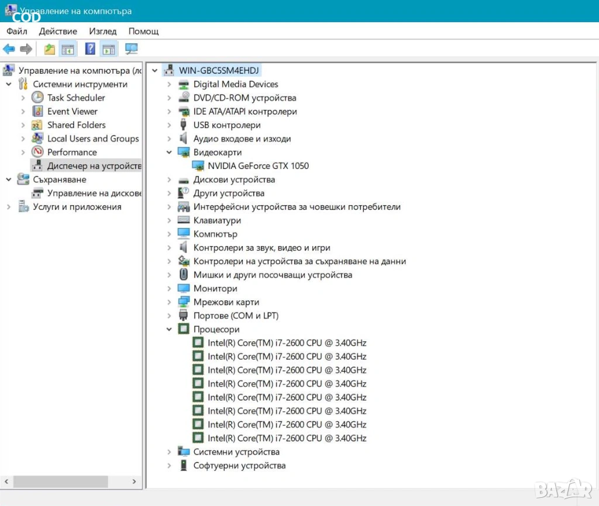Click the Performance icon in the tree
The height and width of the screenshot is (506, 599).
(x=37, y=152)
